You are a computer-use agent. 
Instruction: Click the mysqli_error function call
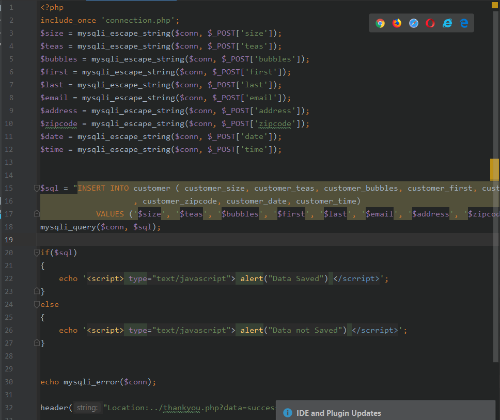click(x=91, y=382)
